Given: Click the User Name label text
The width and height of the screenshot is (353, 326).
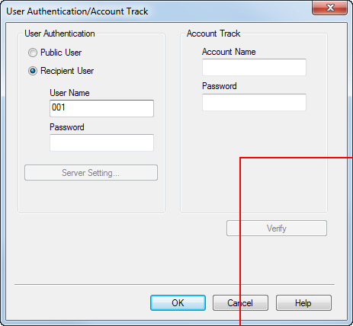Looking at the screenshot, I should (x=69, y=93).
